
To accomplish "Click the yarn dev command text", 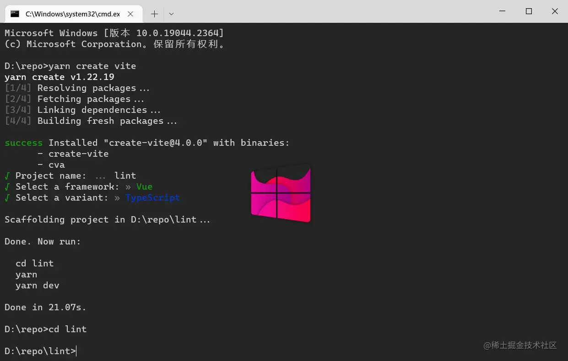I will pyautogui.click(x=38, y=285).
